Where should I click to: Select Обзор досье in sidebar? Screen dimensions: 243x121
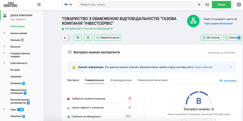coord(17,26)
